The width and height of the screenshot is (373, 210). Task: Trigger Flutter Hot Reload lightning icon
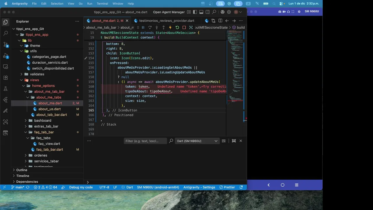pyautogui.click(x=170, y=27)
